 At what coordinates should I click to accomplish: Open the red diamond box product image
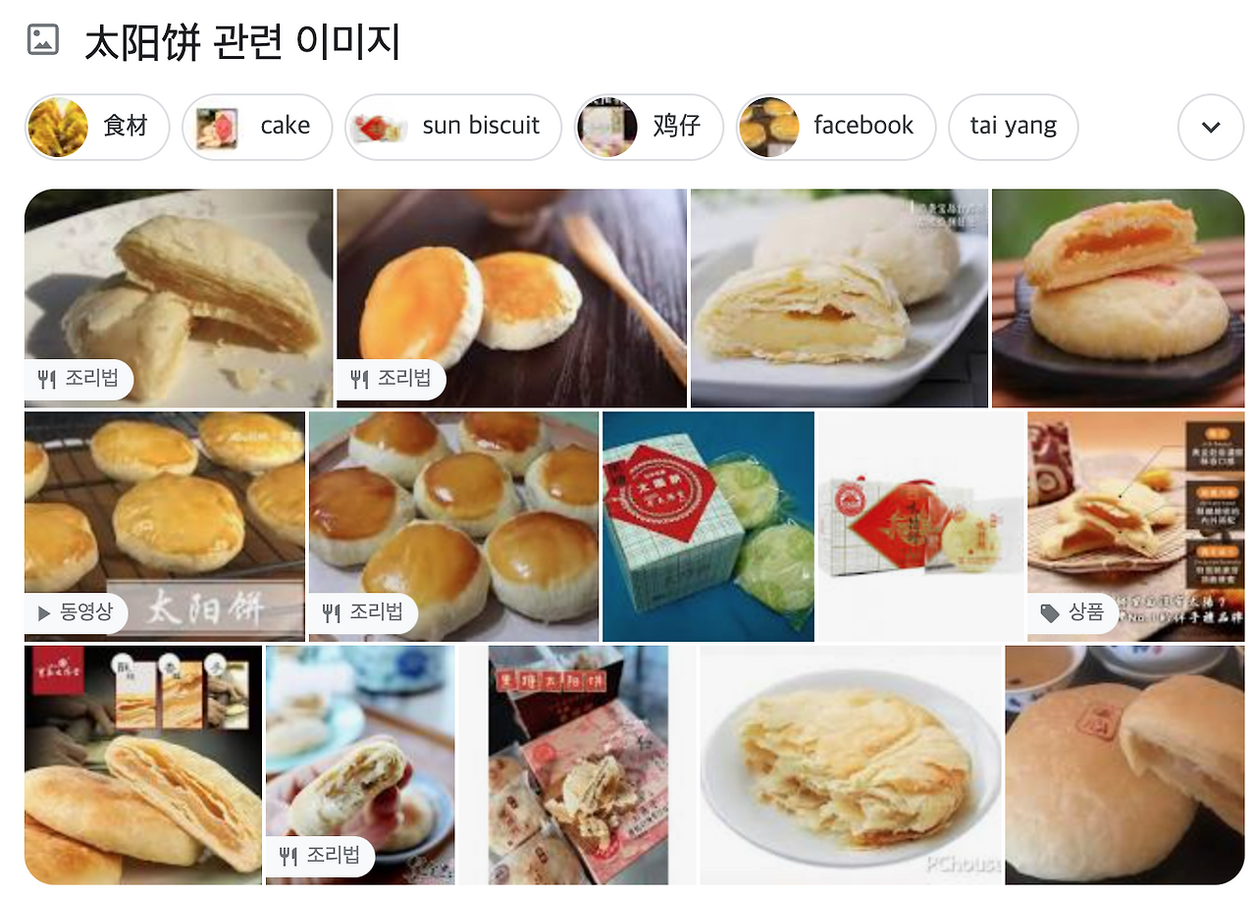(920, 526)
